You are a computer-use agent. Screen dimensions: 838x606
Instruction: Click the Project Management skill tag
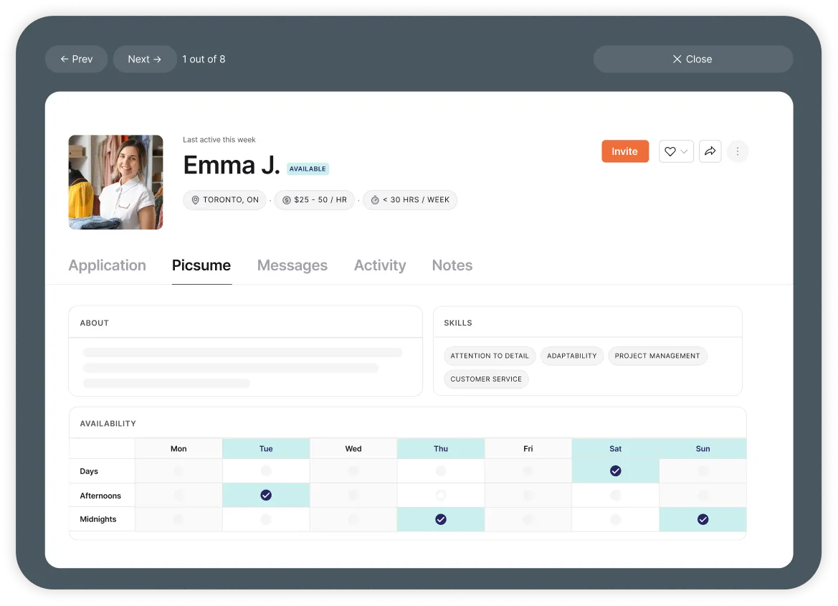click(x=657, y=356)
